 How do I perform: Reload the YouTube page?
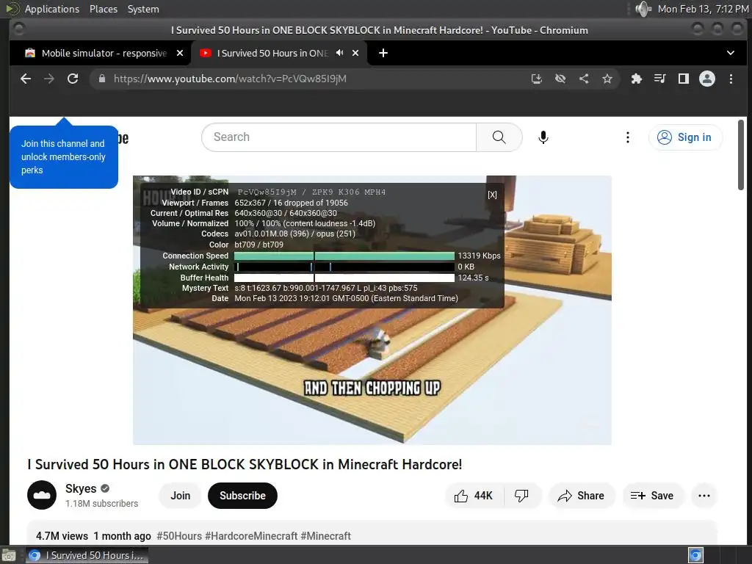(x=73, y=79)
